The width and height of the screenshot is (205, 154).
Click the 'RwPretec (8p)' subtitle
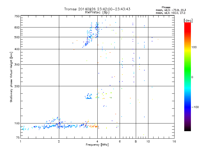97,12
